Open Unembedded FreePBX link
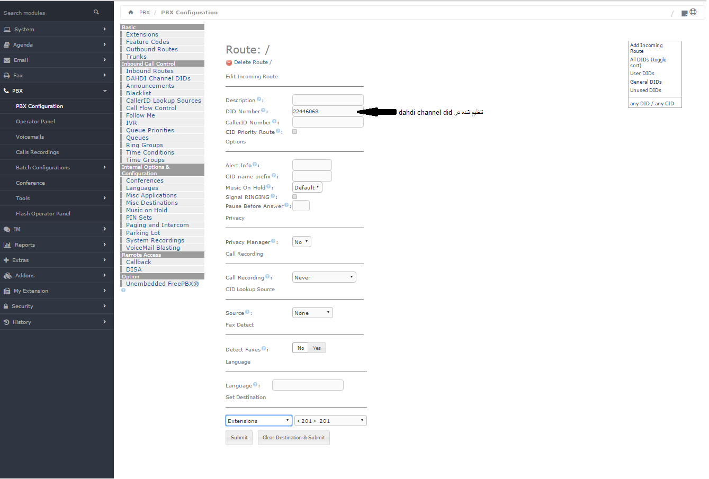The image size is (709, 479). [x=163, y=284]
